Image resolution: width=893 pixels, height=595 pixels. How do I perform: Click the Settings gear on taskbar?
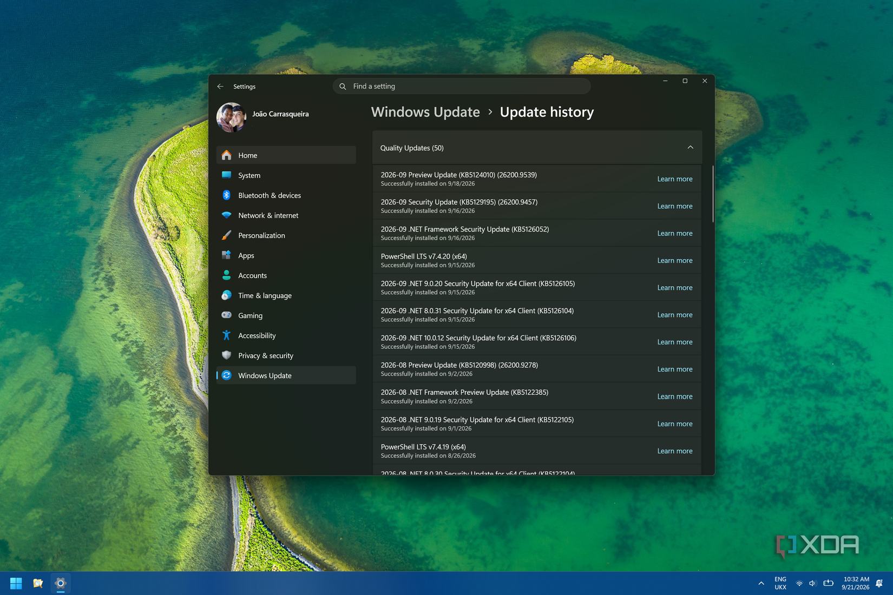click(x=61, y=583)
